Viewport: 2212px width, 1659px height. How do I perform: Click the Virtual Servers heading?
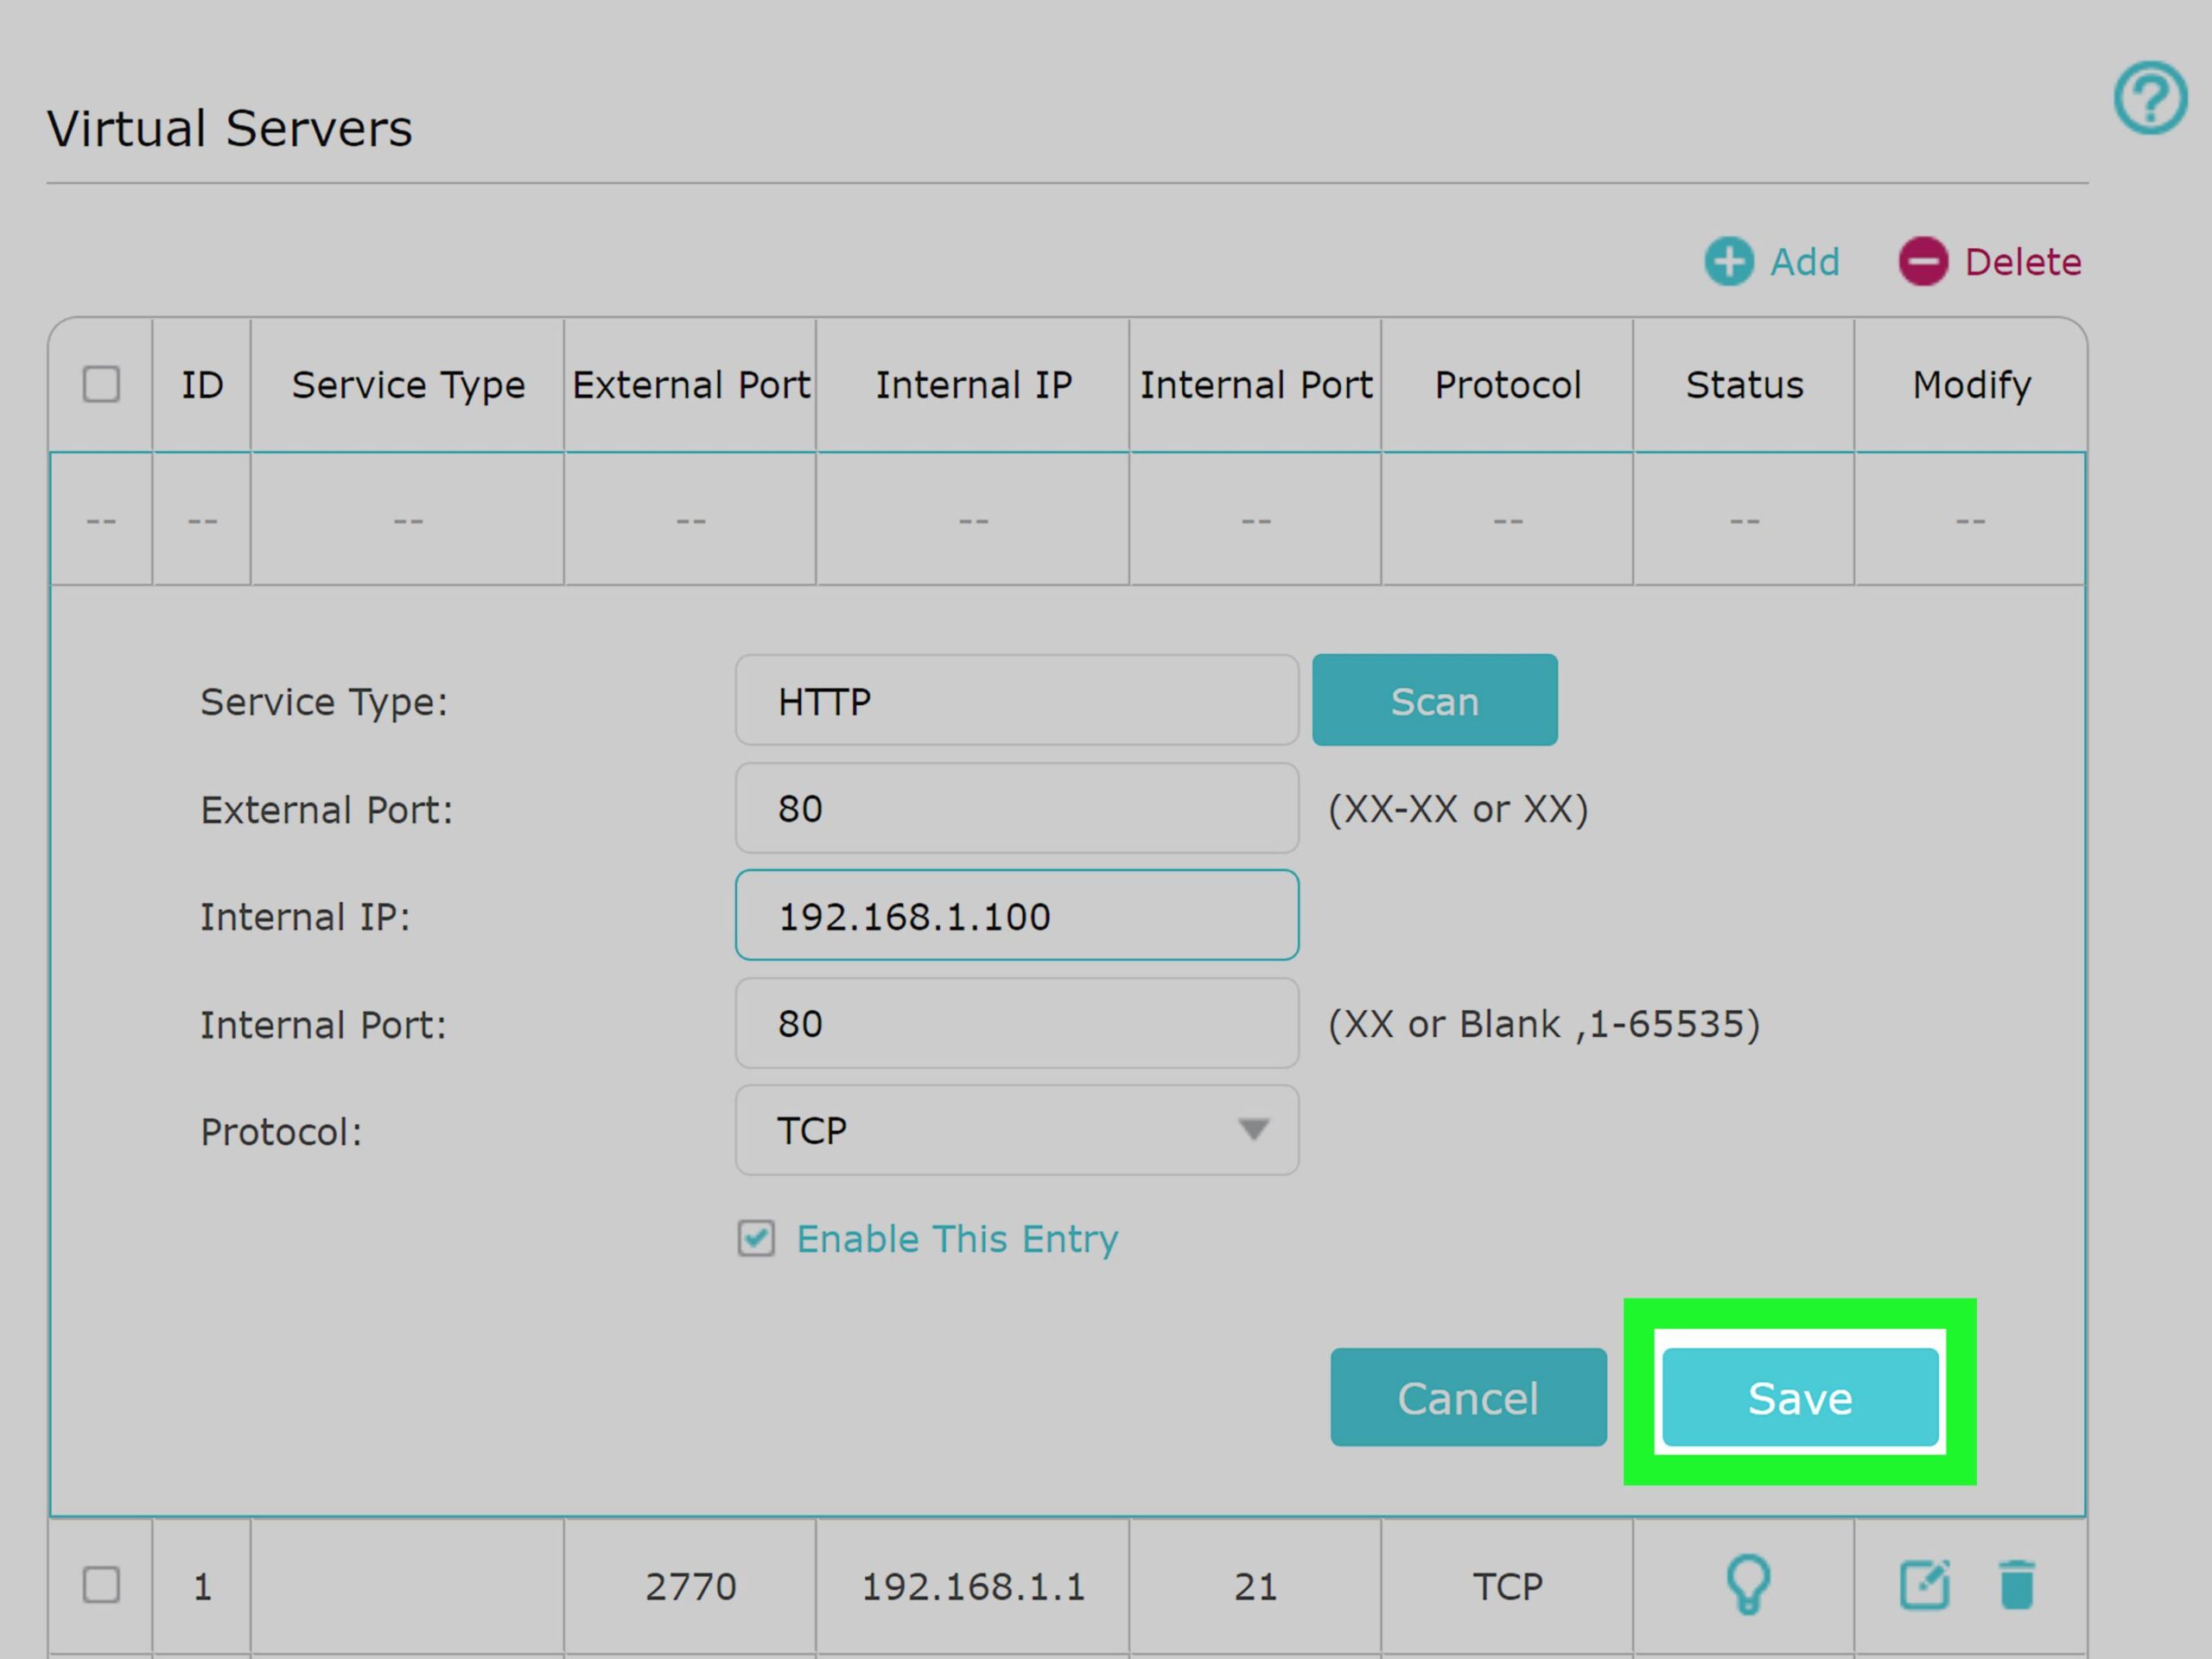tap(230, 128)
